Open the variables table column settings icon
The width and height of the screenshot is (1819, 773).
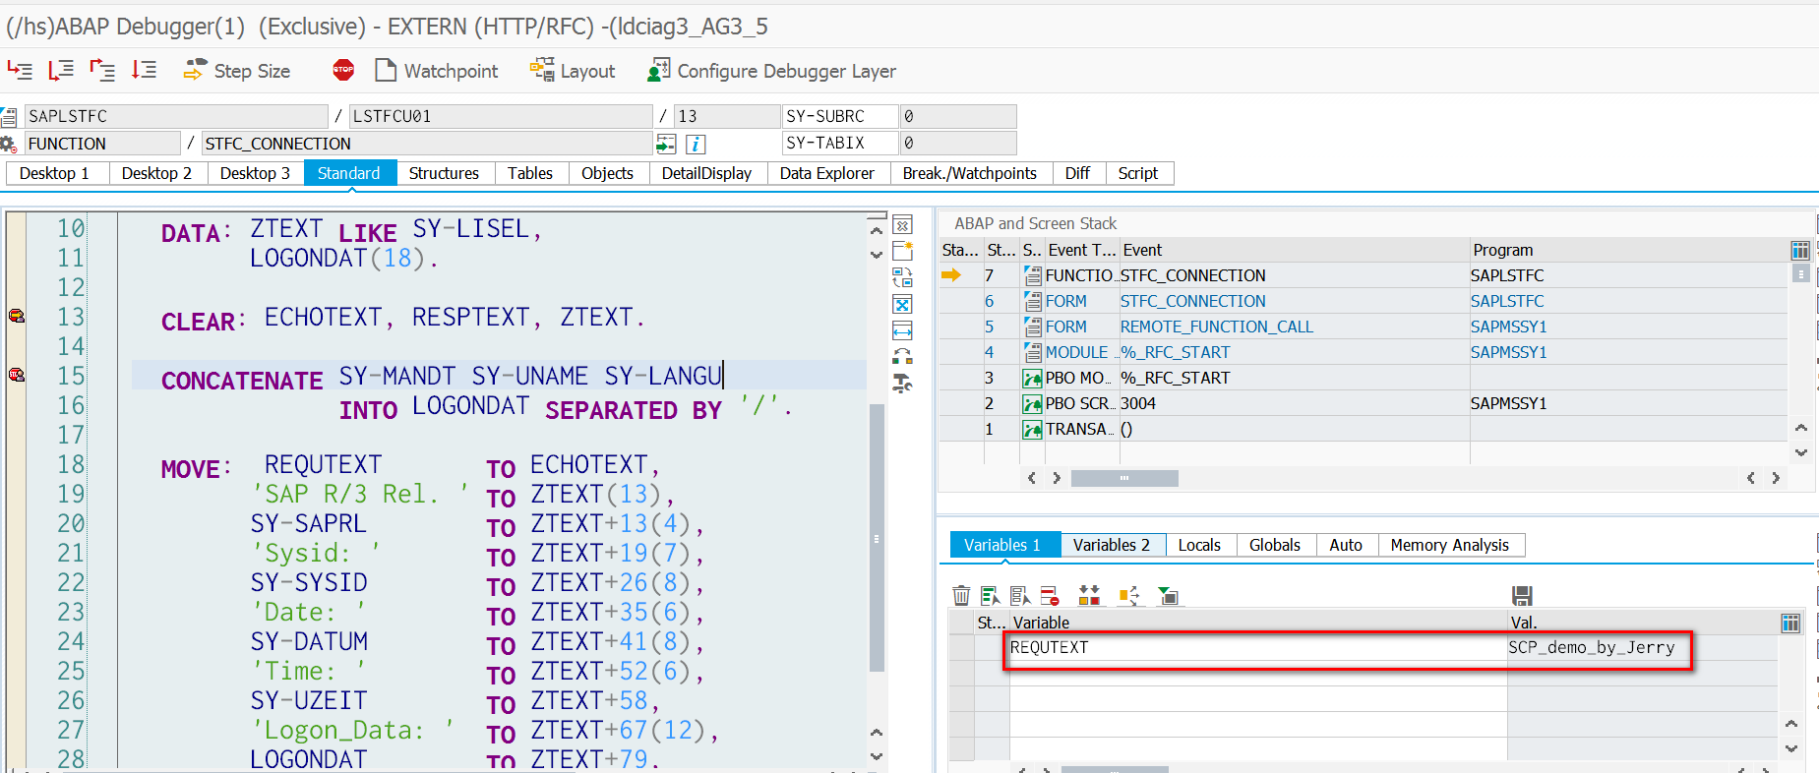1790,623
